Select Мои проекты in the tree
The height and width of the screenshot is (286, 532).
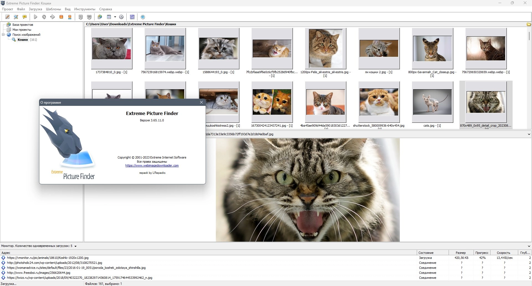click(22, 30)
